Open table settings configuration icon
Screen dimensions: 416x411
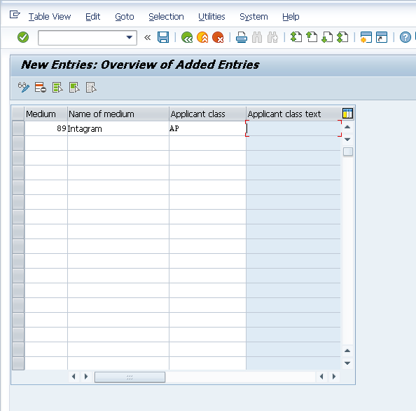click(x=347, y=113)
